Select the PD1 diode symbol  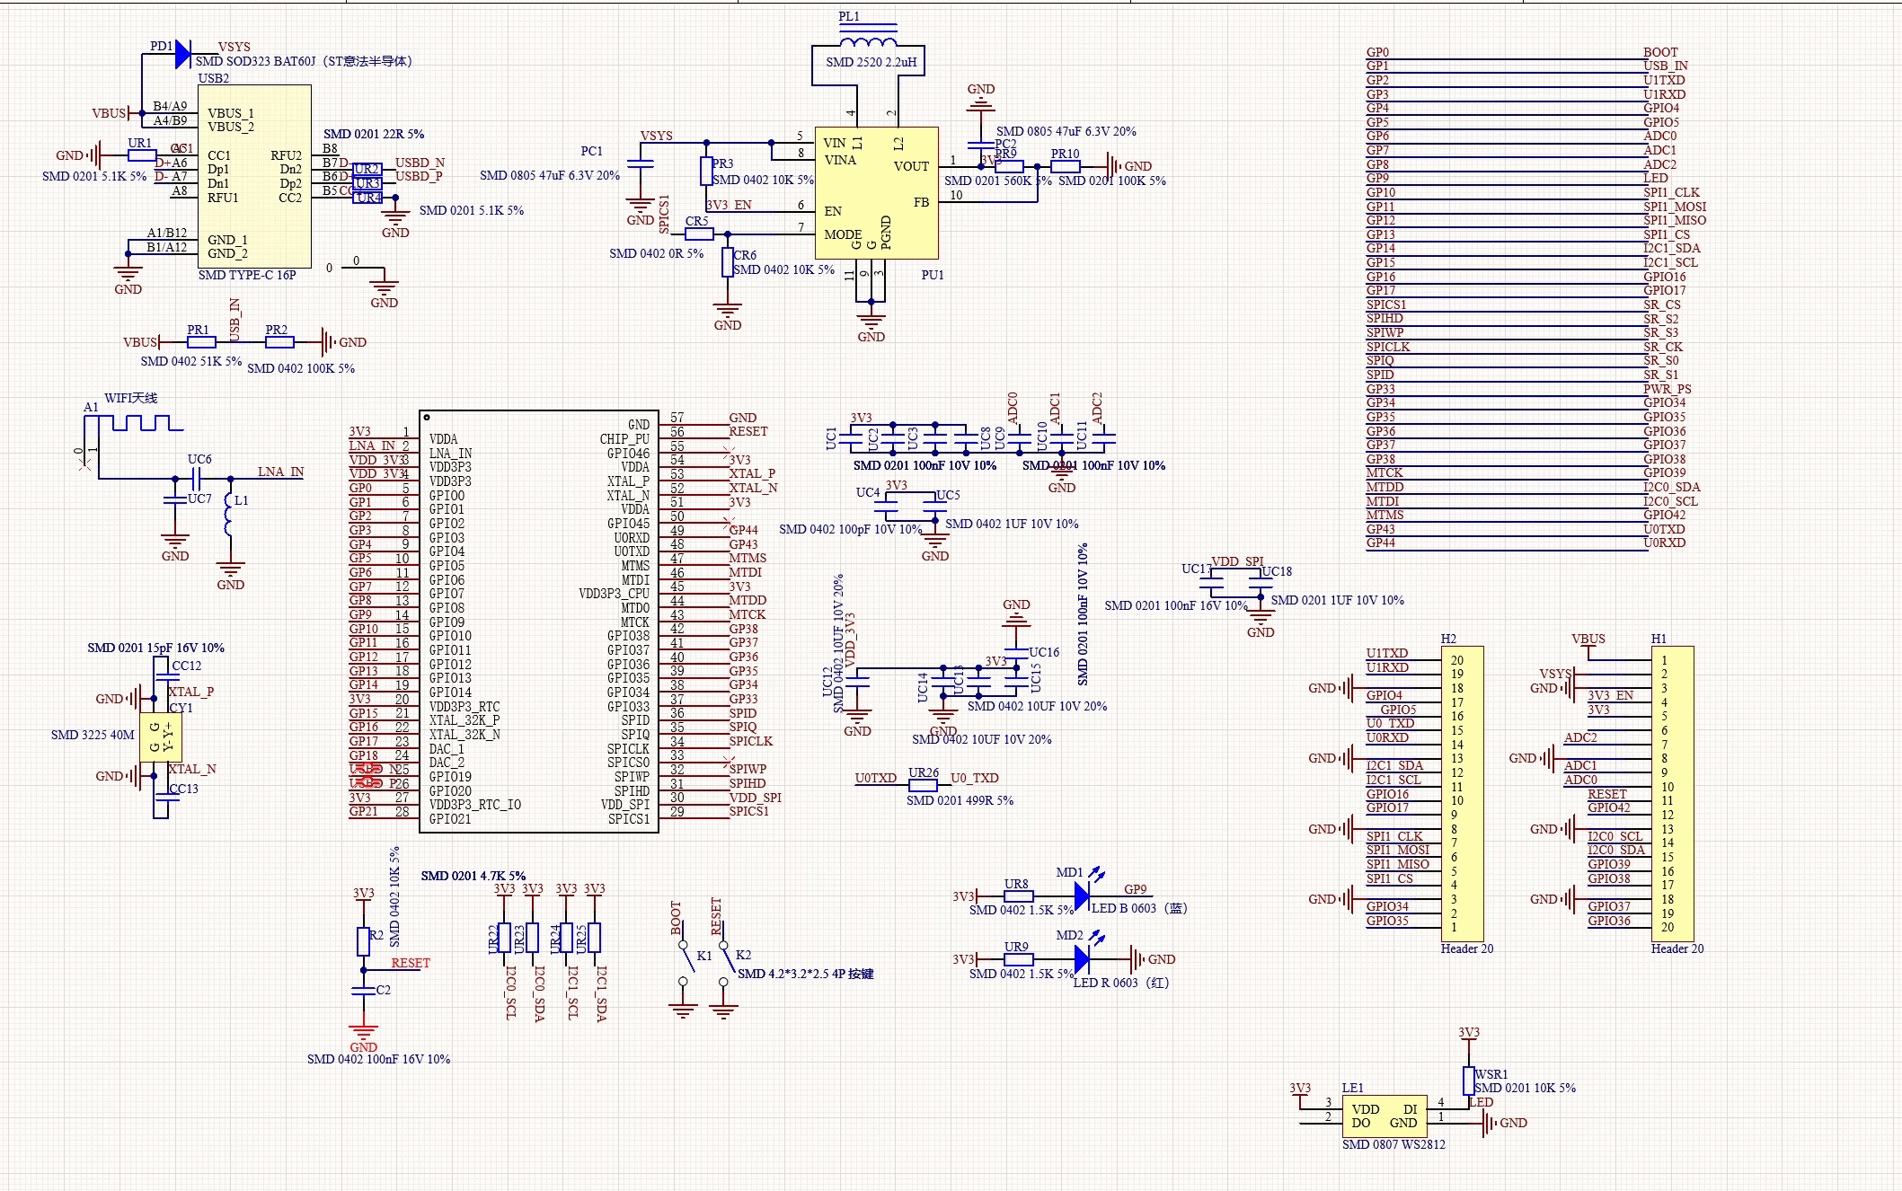182,55
